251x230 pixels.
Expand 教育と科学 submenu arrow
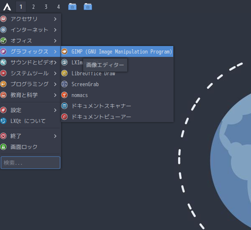click(x=55, y=95)
